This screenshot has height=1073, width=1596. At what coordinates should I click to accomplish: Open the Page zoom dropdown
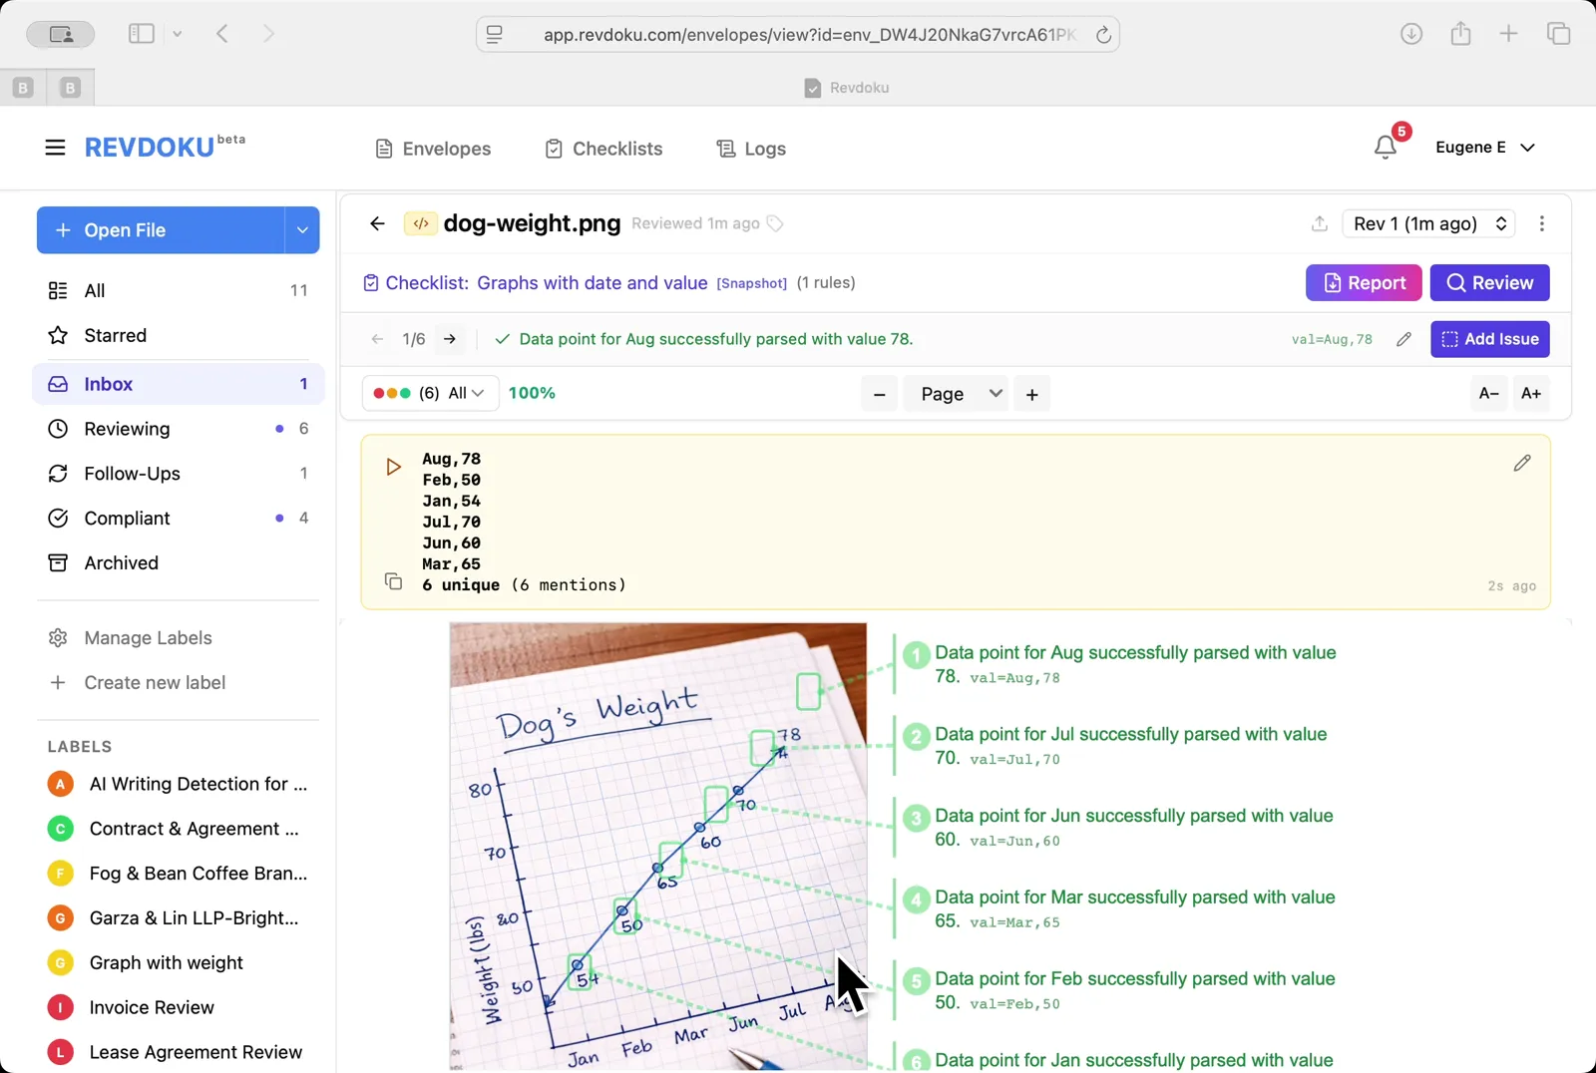click(x=956, y=394)
